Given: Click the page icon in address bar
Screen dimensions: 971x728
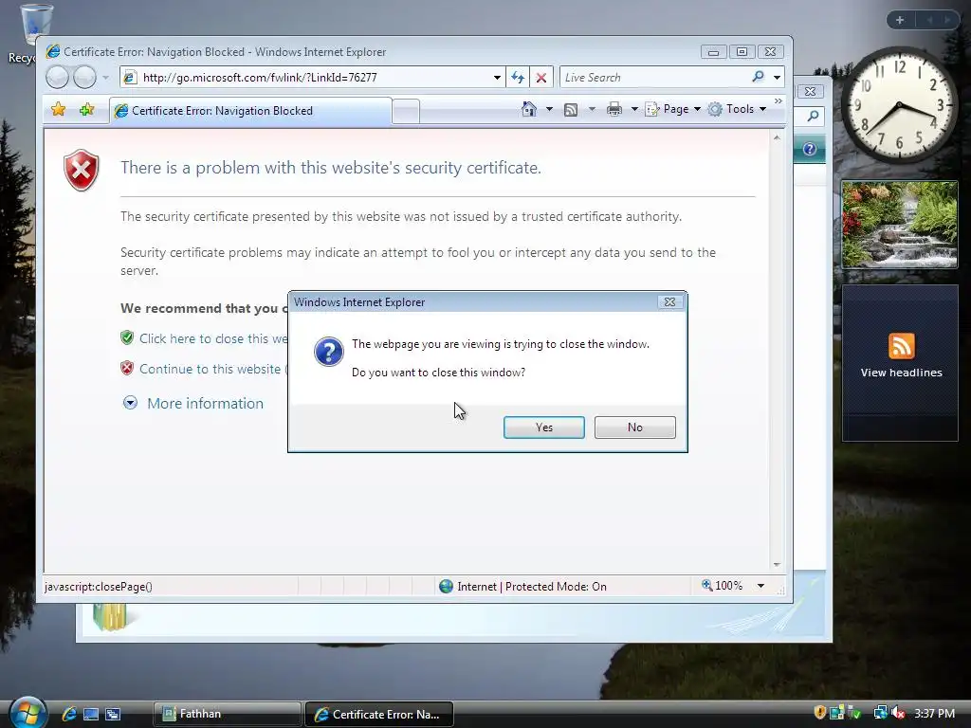Looking at the screenshot, I should coord(130,78).
